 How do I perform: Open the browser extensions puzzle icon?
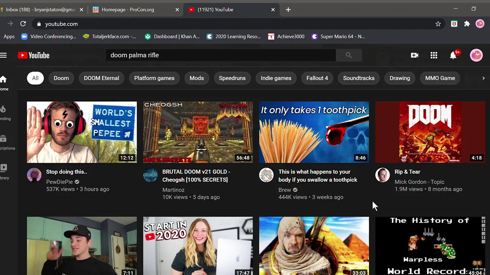[x=467, y=24]
